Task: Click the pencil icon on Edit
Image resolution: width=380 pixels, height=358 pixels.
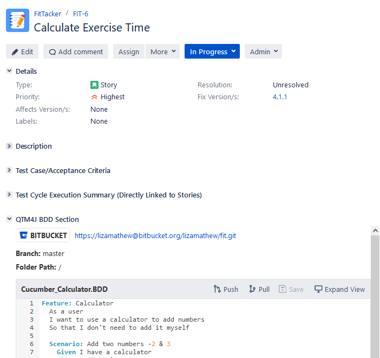Action: point(15,52)
